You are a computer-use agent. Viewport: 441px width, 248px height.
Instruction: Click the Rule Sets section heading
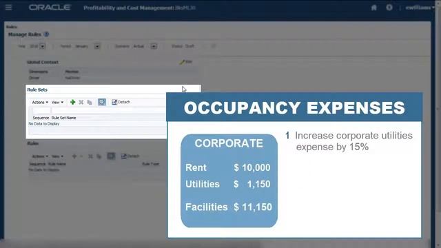coord(37,90)
